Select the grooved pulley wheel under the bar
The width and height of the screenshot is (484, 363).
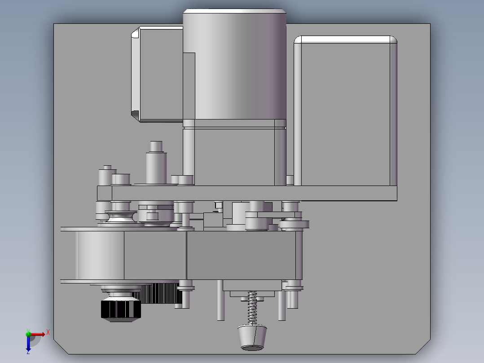pyautogui.click(x=121, y=216)
